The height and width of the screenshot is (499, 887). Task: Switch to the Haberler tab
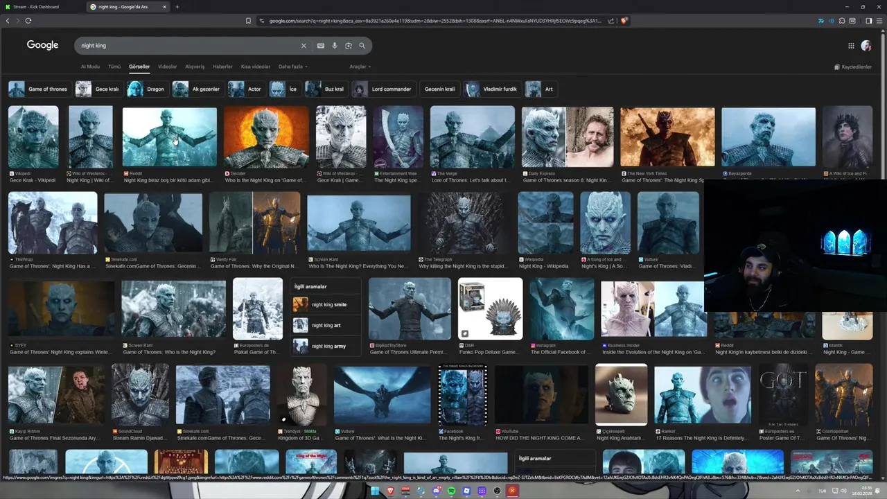(x=222, y=67)
